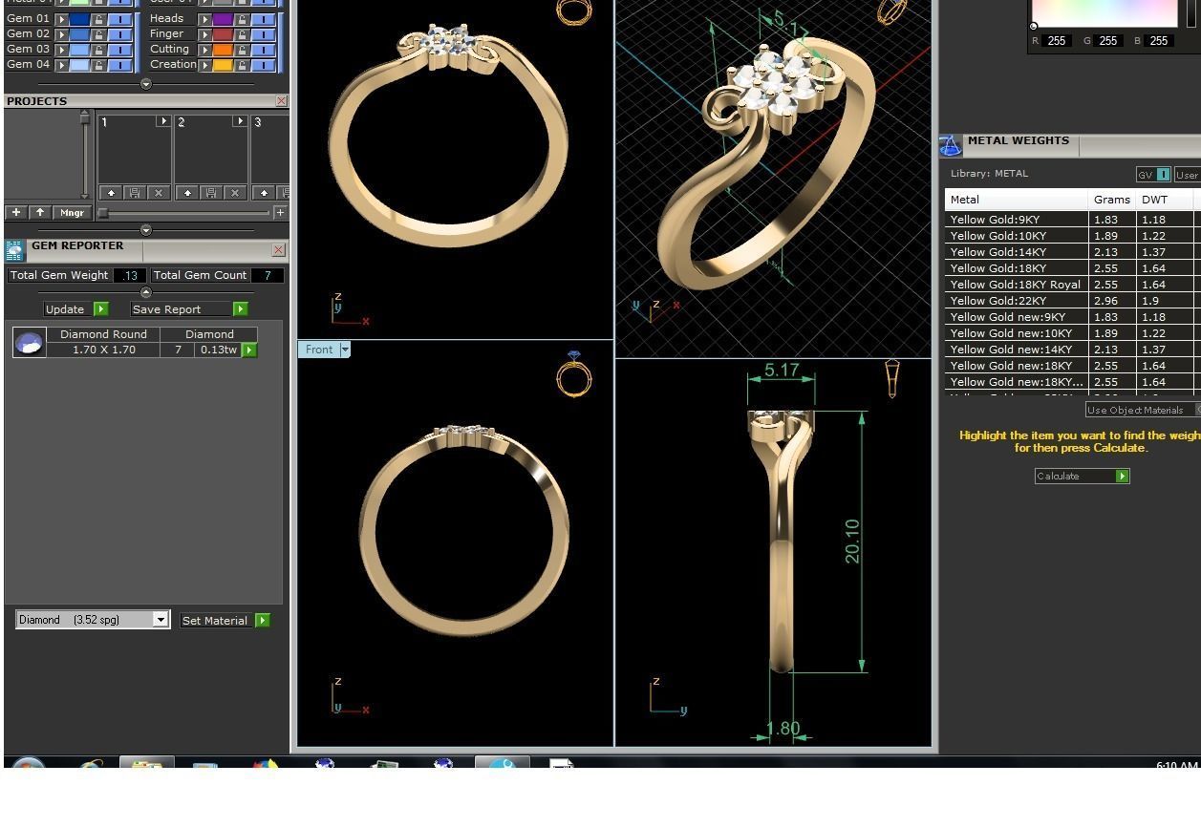Click green arrow beside 0.13tw gem row

tap(249, 350)
